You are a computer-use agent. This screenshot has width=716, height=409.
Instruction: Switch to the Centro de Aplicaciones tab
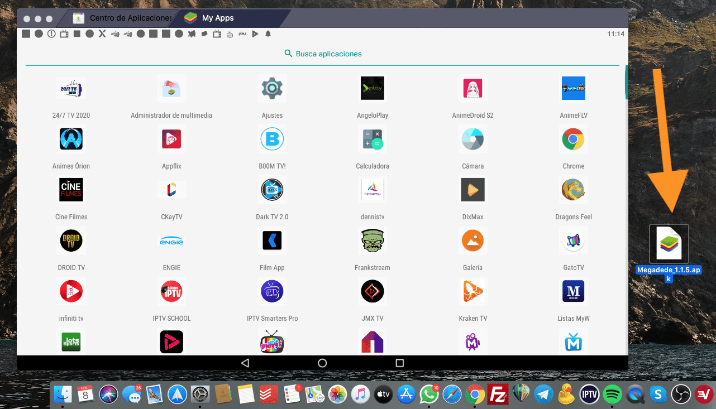click(124, 18)
